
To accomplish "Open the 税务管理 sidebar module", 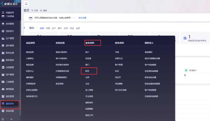I will coord(10,96).
